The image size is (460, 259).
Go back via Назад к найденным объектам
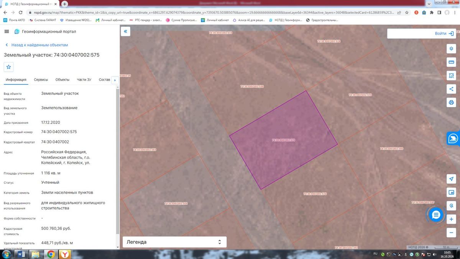coord(36,45)
